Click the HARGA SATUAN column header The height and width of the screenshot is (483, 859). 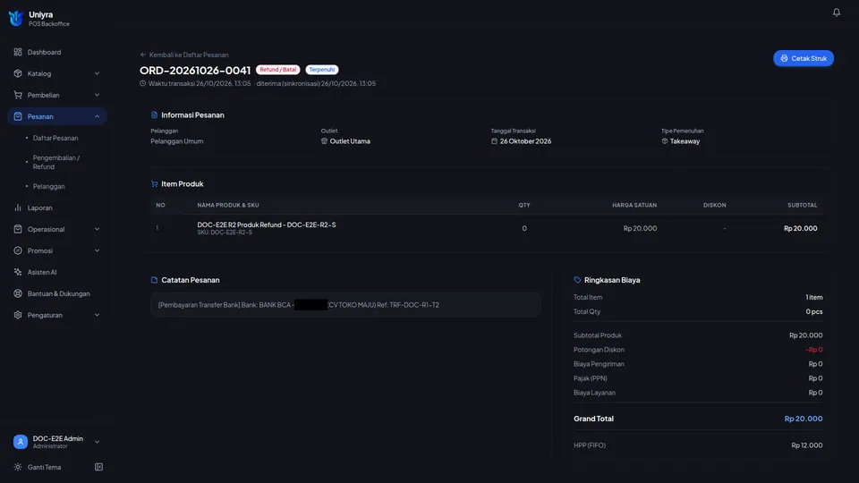coord(634,205)
